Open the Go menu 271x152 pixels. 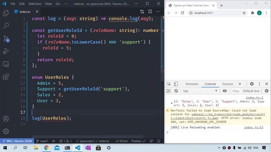coord(58,4)
